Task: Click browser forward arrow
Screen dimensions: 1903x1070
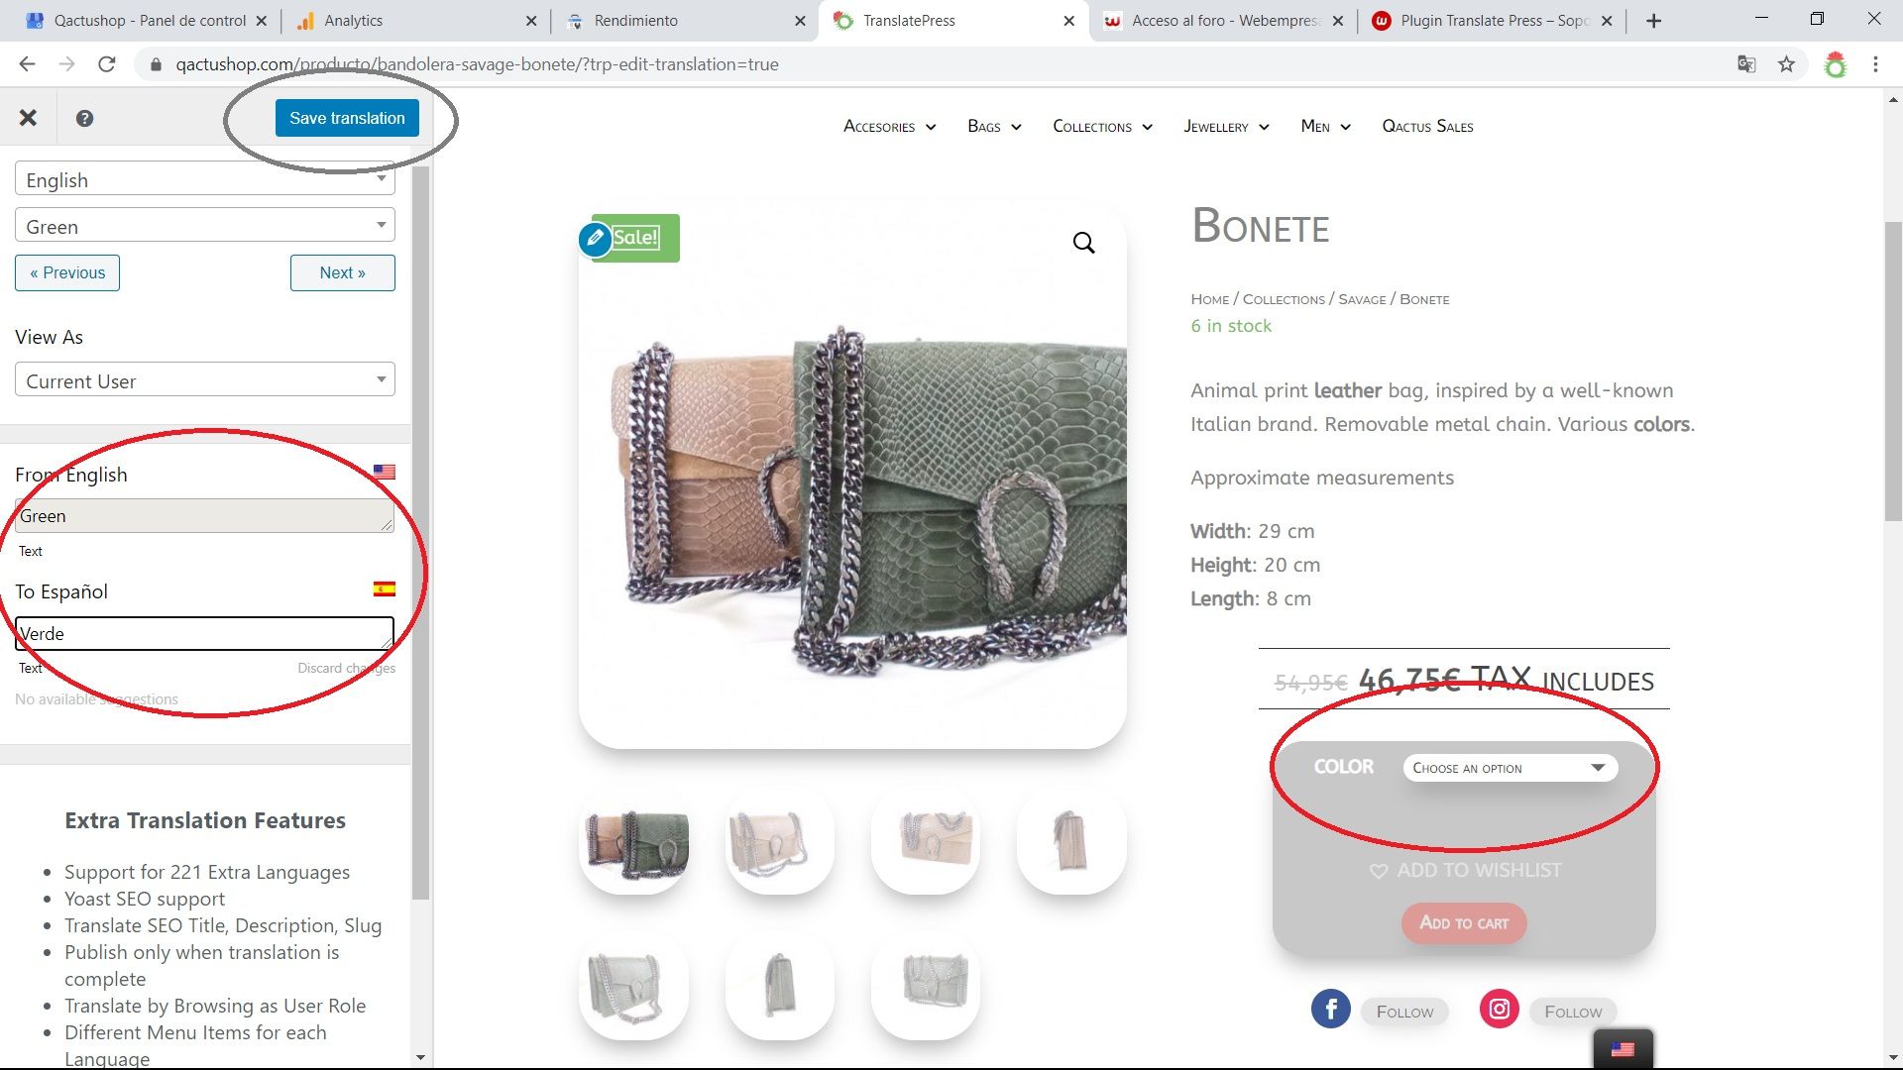Action: [66, 64]
